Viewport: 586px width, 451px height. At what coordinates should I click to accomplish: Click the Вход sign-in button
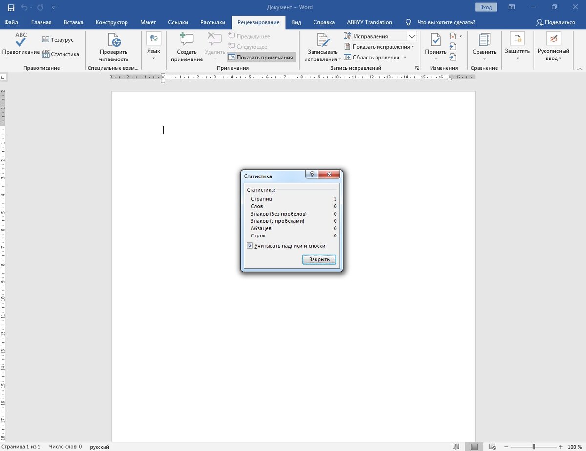(486, 7)
